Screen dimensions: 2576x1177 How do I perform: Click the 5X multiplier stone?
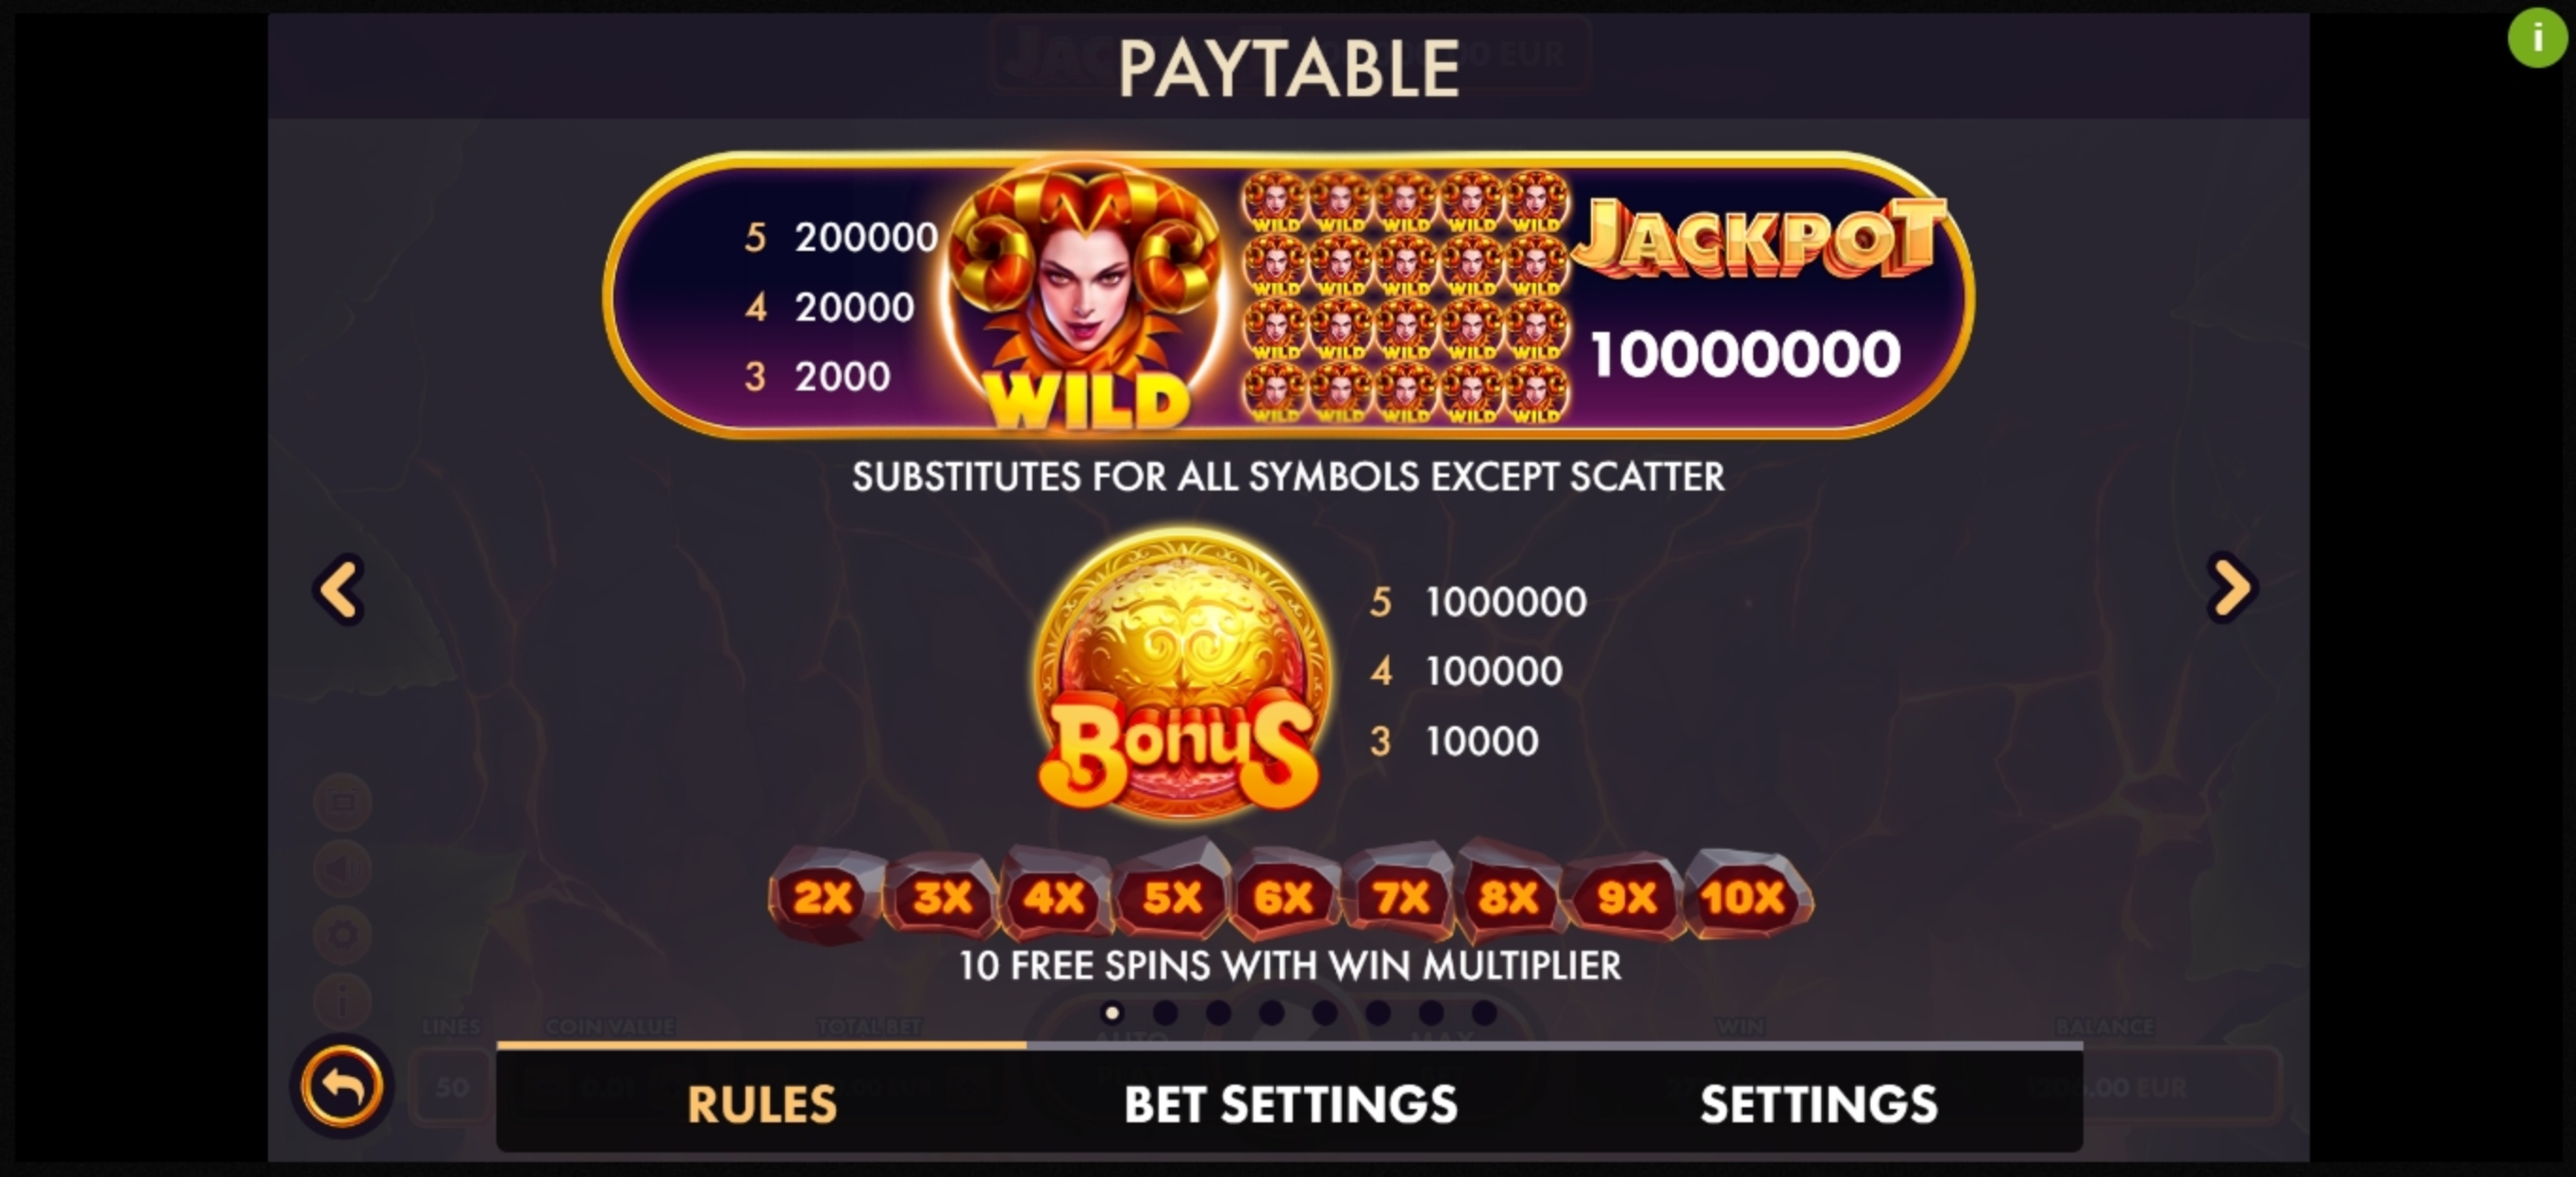click(1171, 894)
